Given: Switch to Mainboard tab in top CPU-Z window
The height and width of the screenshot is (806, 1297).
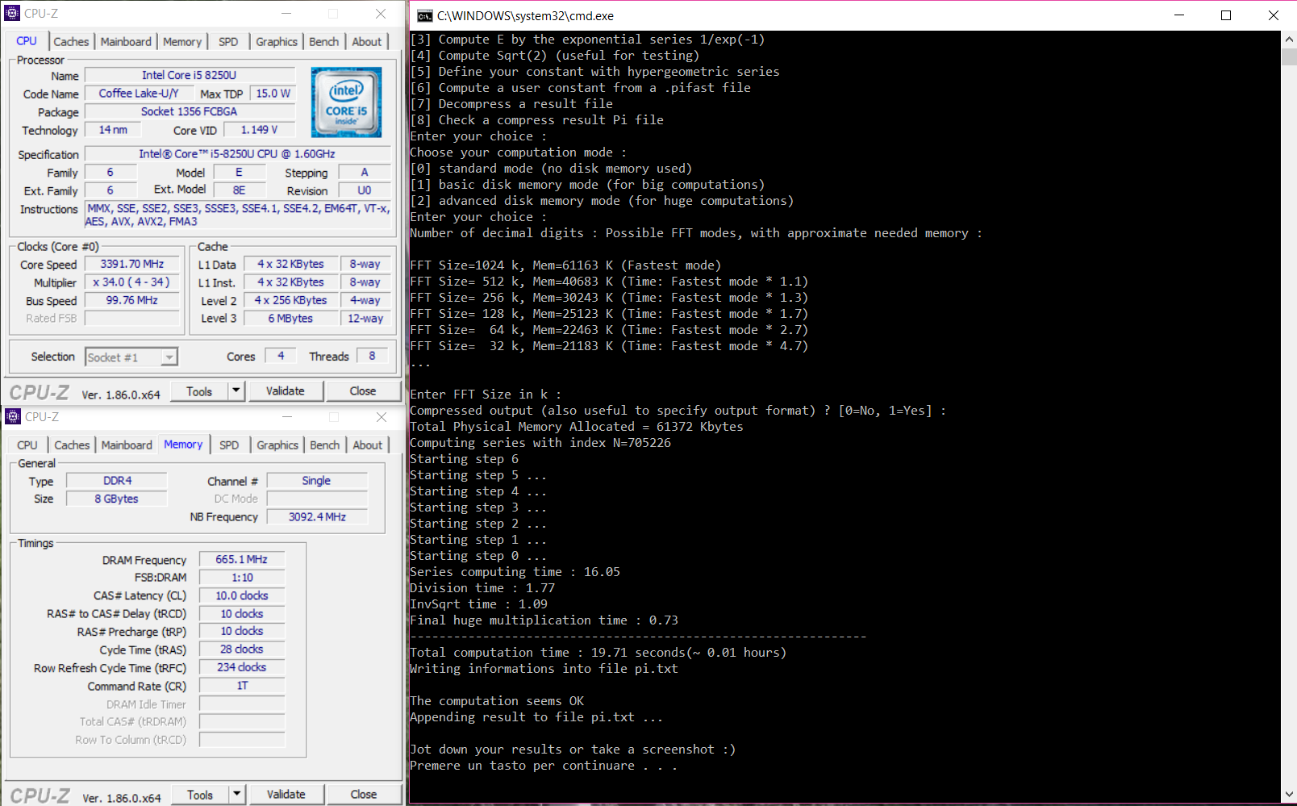Looking at the screenshot, I should [x=126, y=42].
